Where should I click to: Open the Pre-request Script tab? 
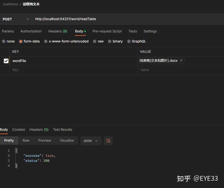pos(107,31)
